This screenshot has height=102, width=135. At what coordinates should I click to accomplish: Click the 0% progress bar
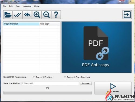coord(48,93)
